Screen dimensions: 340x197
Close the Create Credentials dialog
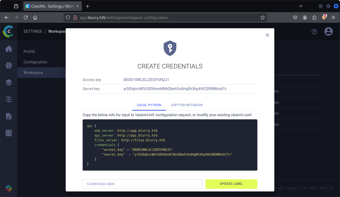(x=267, y=35)
